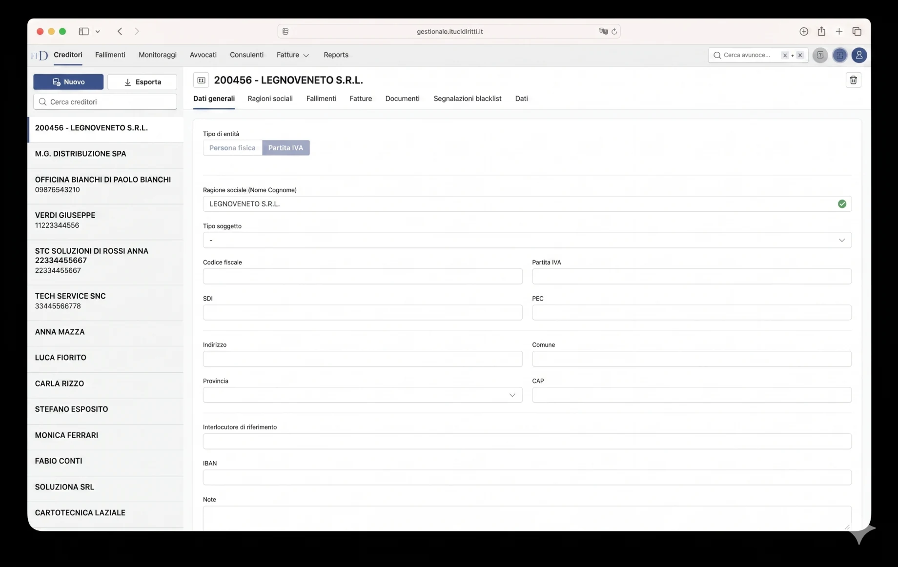Click the Comune input field
This screenshot has width=898, height=567.
coord(692,359)
